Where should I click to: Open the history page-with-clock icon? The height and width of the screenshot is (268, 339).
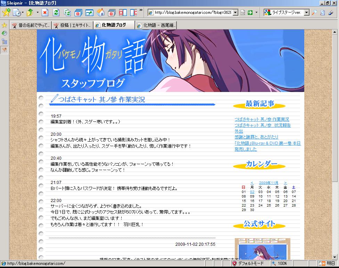17,12
